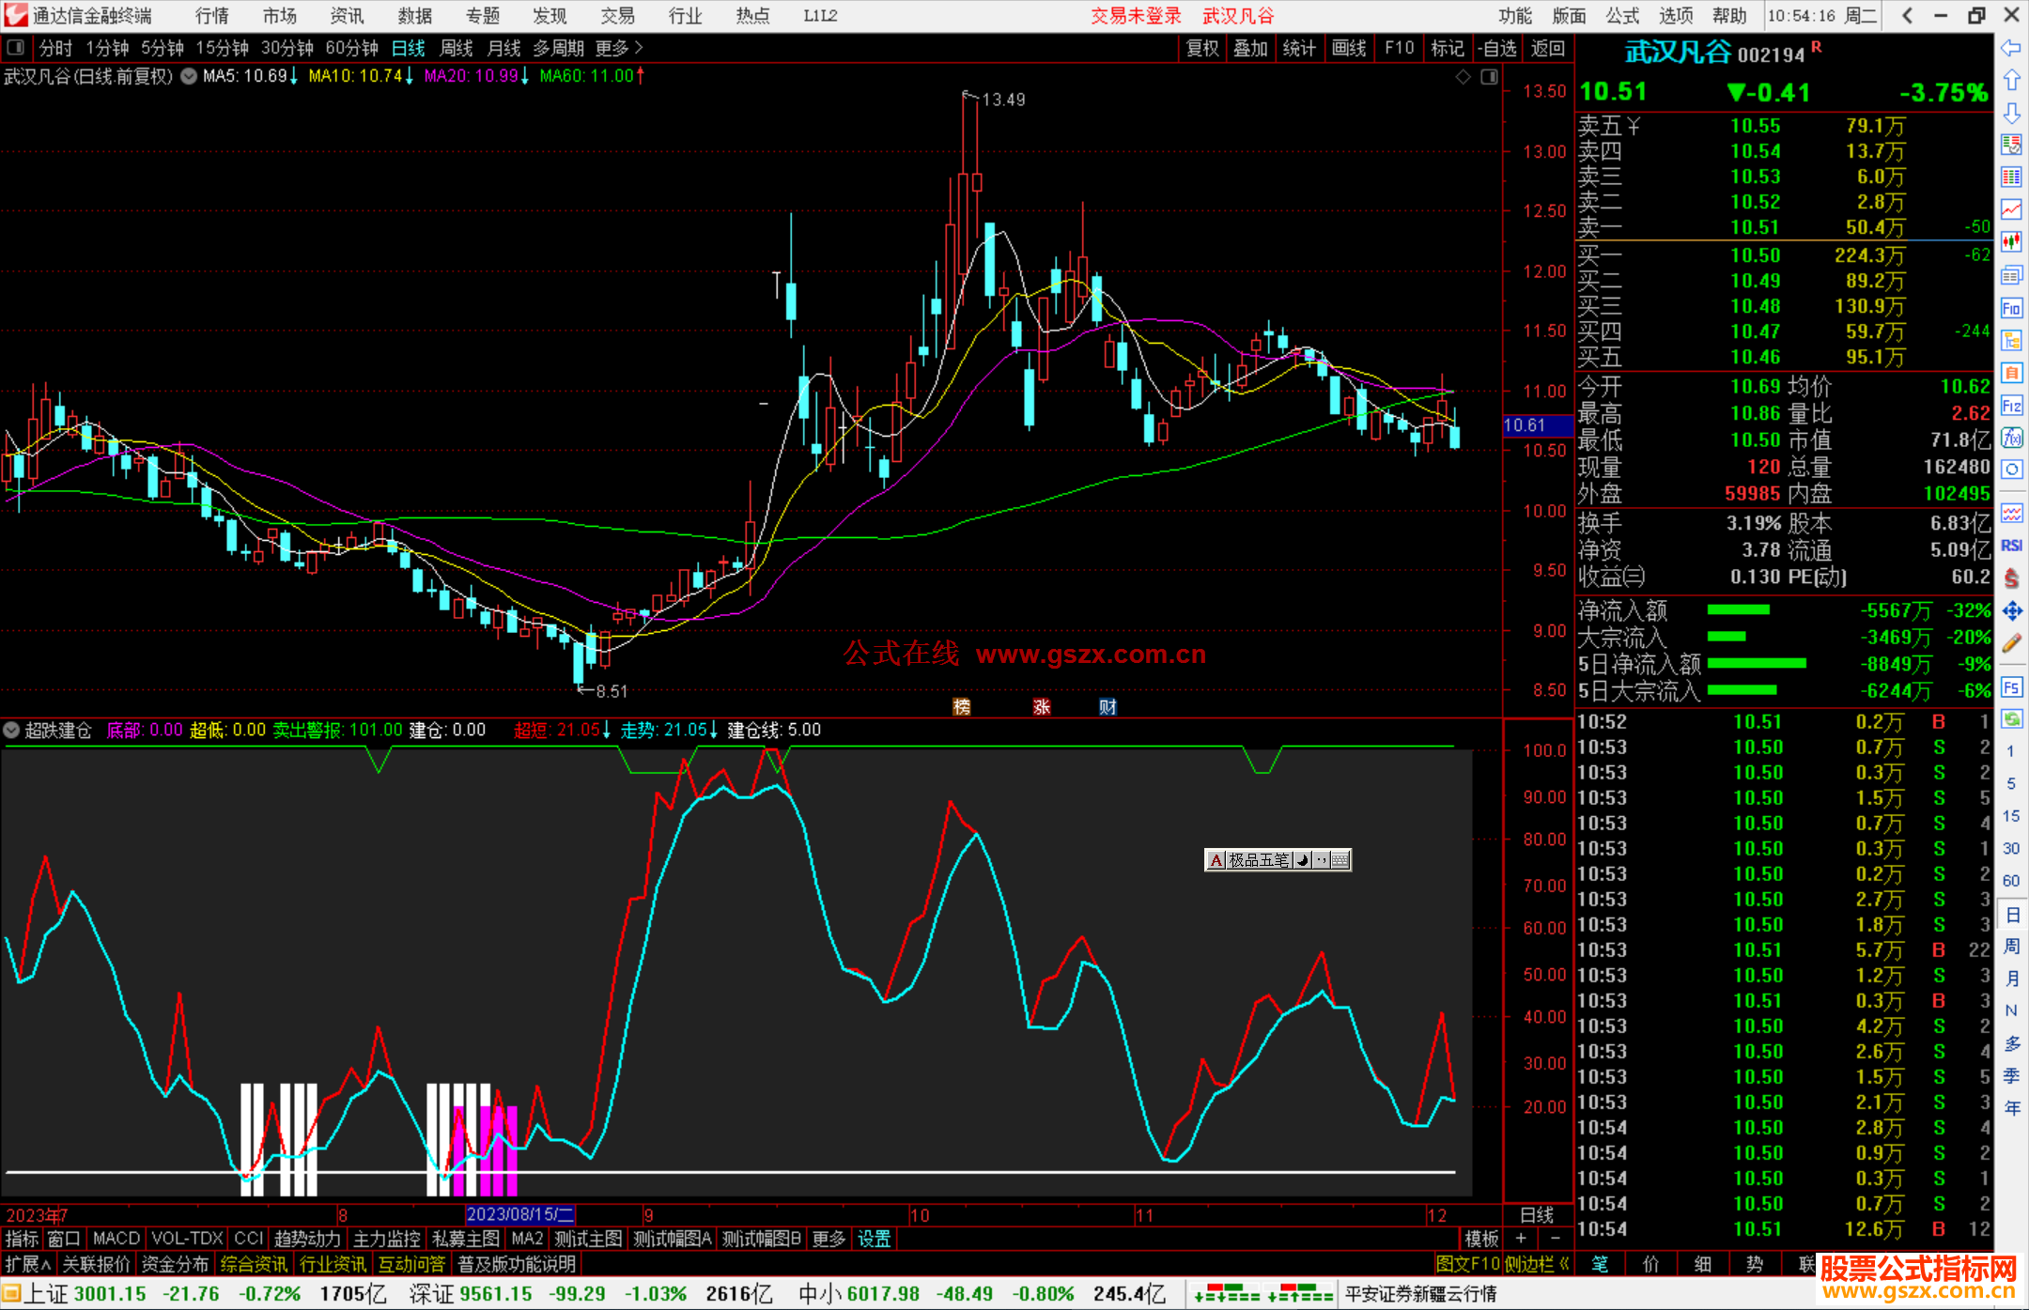The image size is (2029, 1310).
Task: Expand the main chart indicator dropdown arrow
Action: tap(189, 76)
